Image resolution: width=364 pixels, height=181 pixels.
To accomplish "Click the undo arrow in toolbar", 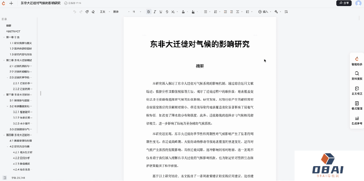I will tap(75, 12).
